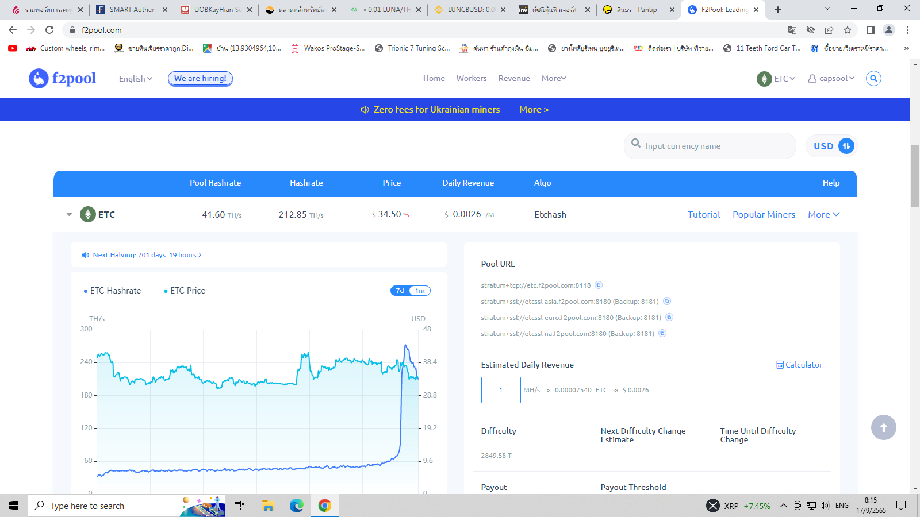Show more bookmarks with the chevron

(907, 48)
